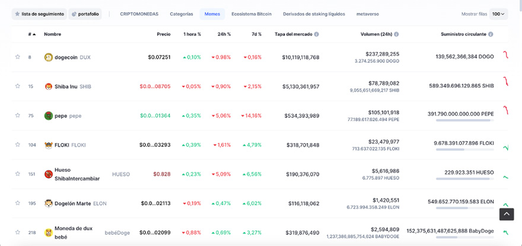Click the portafolio button
Image resolution: width=522 pixels, height=246 pixels.
click(85, 14)
